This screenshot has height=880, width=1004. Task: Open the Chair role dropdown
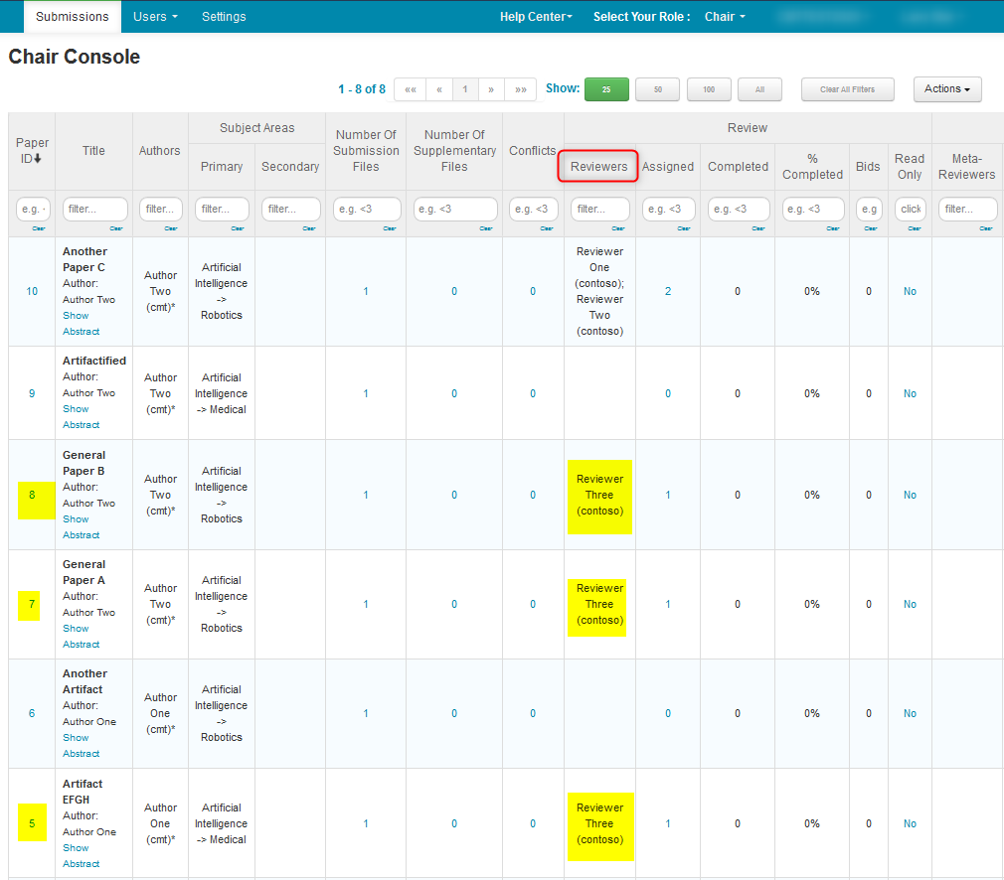point(725,17)
